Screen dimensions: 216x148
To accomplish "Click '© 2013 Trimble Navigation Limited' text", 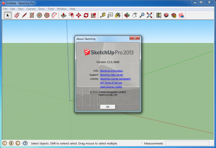I will [108, 92].
